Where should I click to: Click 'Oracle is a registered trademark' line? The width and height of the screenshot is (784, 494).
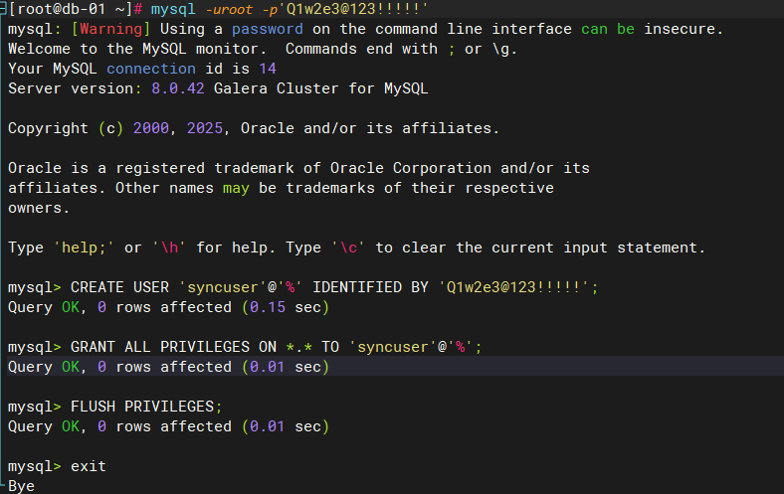tap(298, 168)
